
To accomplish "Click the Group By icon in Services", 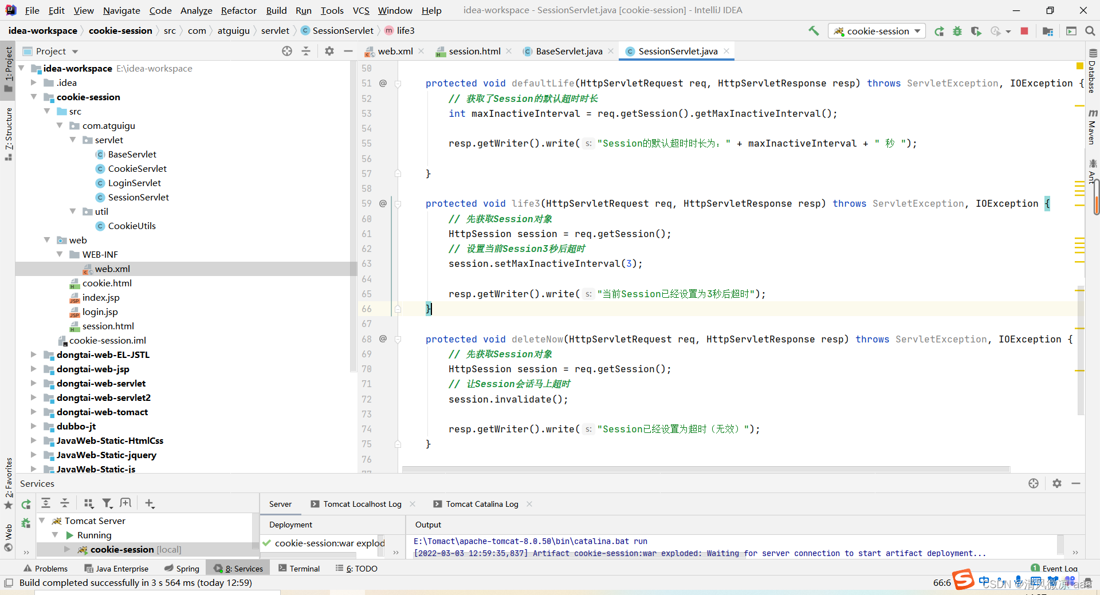I will coord(89,503).
